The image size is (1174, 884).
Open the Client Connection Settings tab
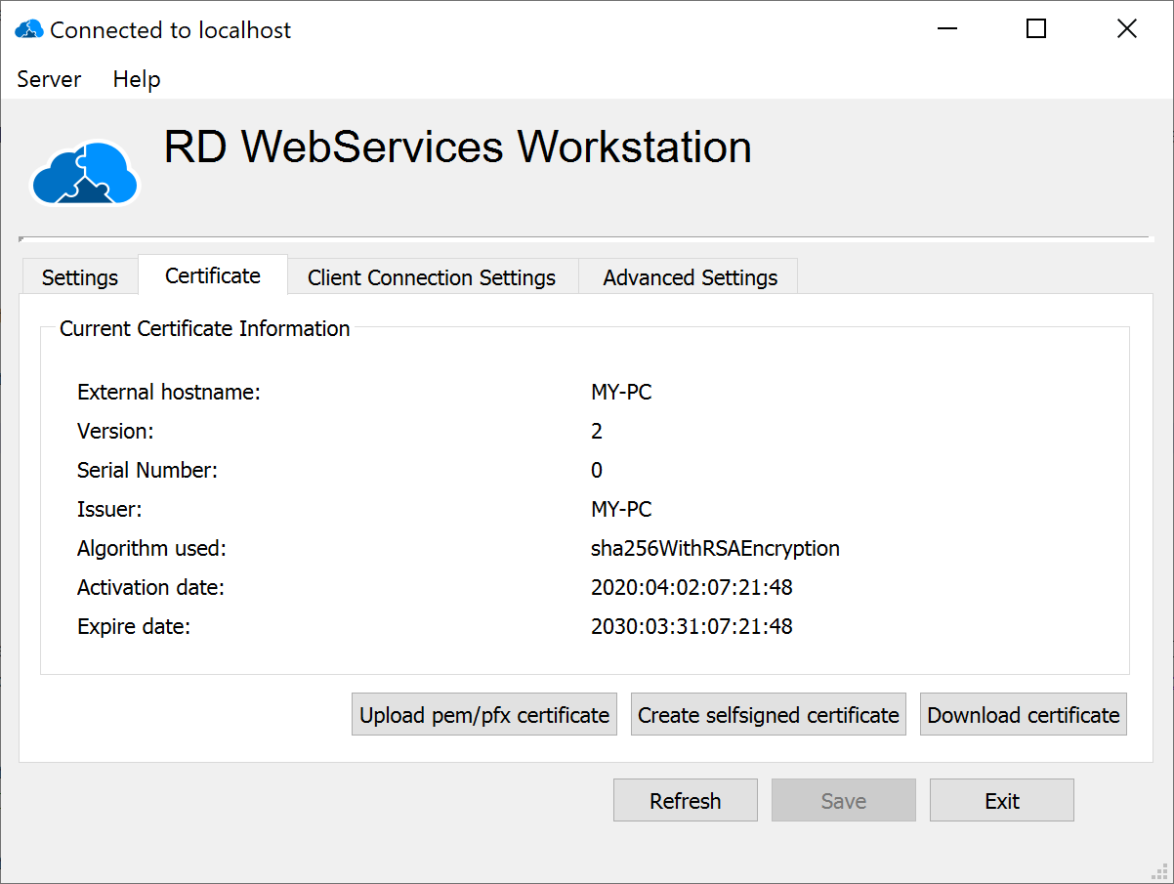tap(432, 277)
